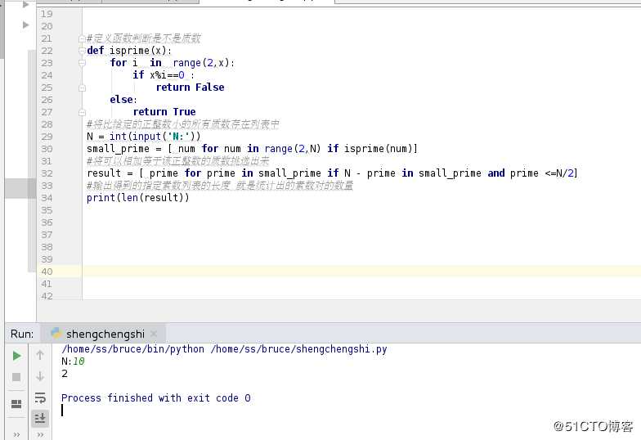Click line number 29 in the gutter

pyautogui.click(x=47, y=137)
